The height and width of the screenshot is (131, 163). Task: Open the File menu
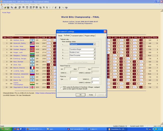pos(4,5)
